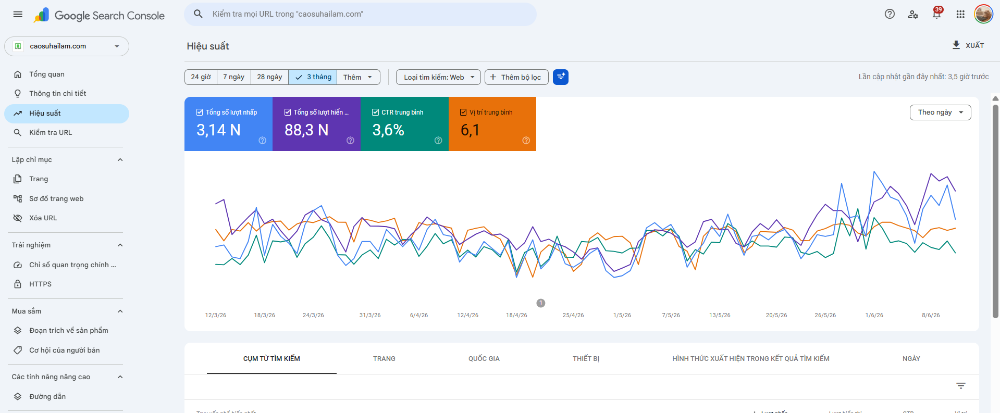The image size is (1000, 413).
Task: Click the URL inspection search field
Action: pos(360,14)
